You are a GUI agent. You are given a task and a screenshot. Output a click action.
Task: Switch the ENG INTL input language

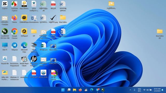[x=140, y=90]
